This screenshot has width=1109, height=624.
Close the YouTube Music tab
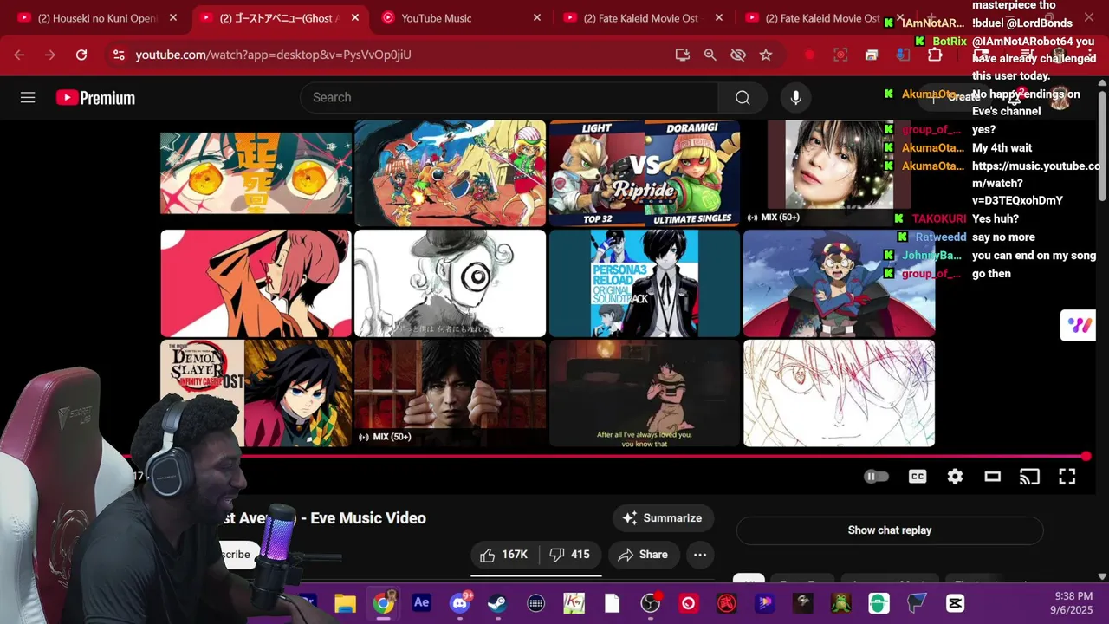point(537,18)
